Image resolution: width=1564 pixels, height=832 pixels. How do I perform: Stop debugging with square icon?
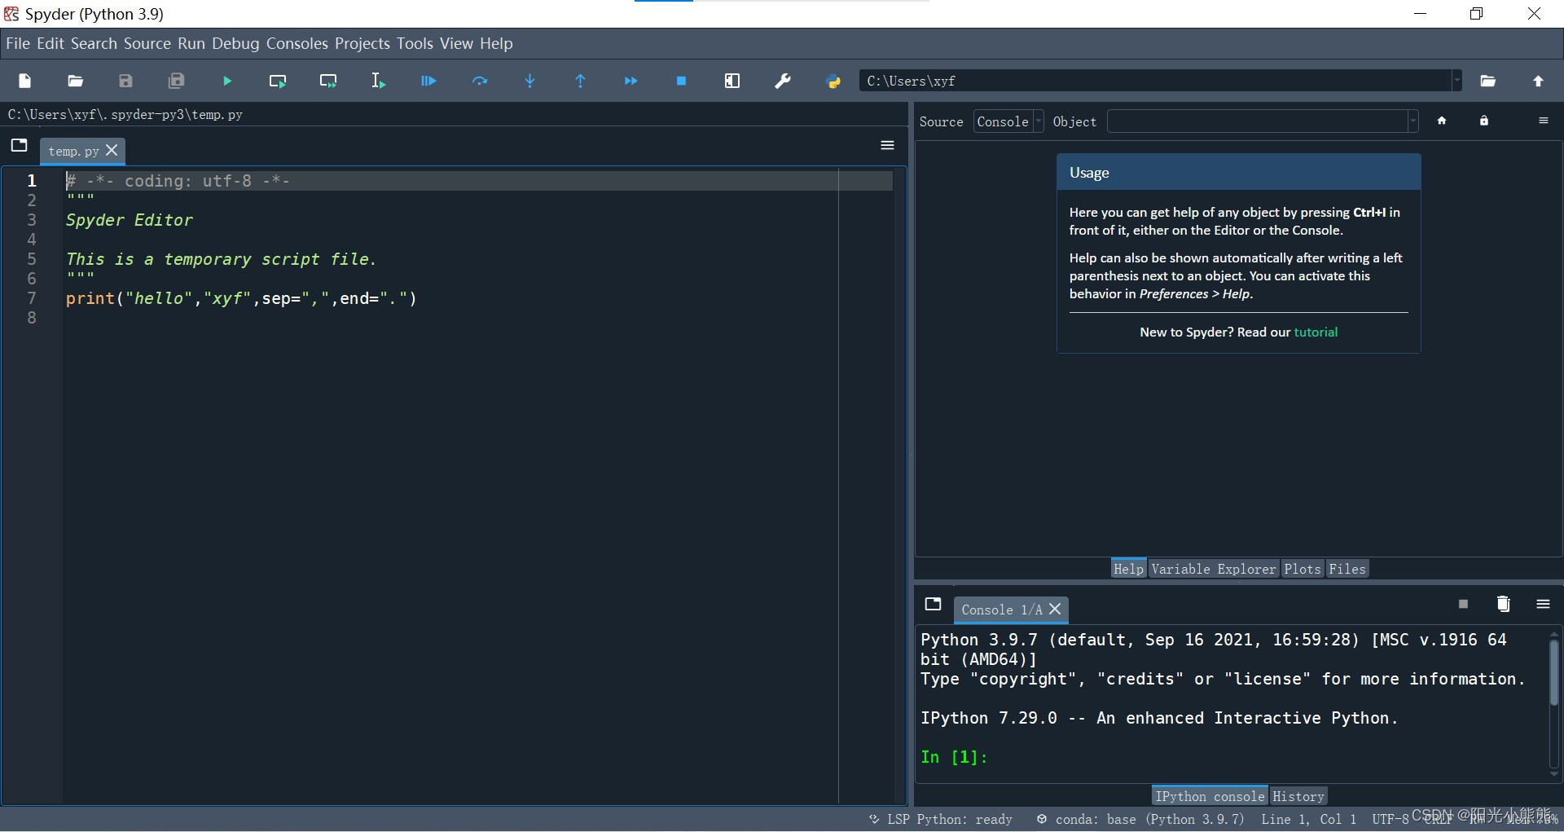(682, 81)
